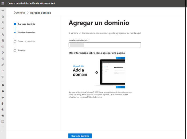Screen dimensions: 187x139
Task: Open the SharePoint admin center icon
Action: [x=3, y=109]
